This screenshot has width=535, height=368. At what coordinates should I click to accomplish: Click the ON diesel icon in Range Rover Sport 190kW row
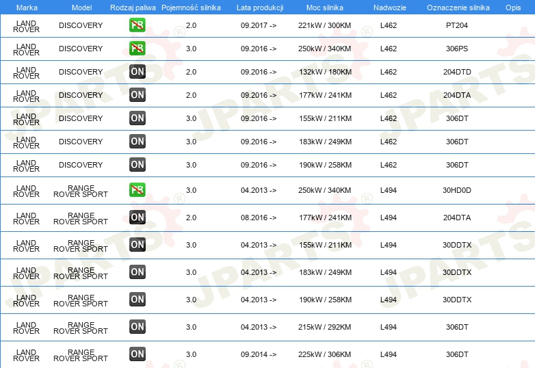point(137,299)
